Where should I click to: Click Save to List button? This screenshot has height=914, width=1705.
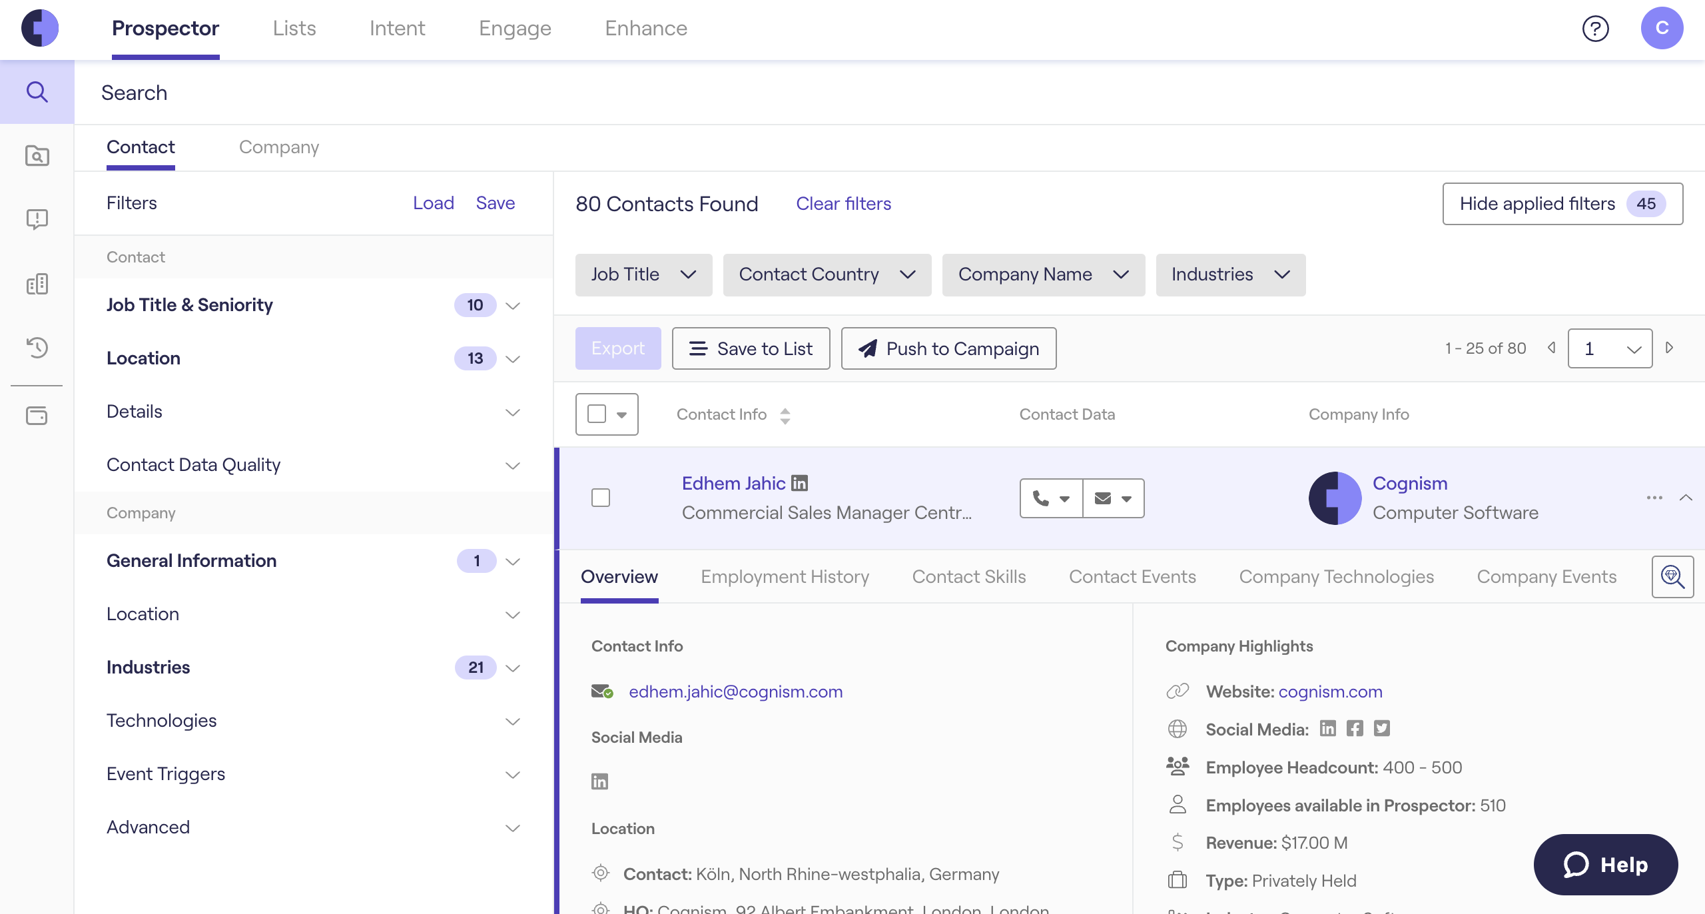751,348
